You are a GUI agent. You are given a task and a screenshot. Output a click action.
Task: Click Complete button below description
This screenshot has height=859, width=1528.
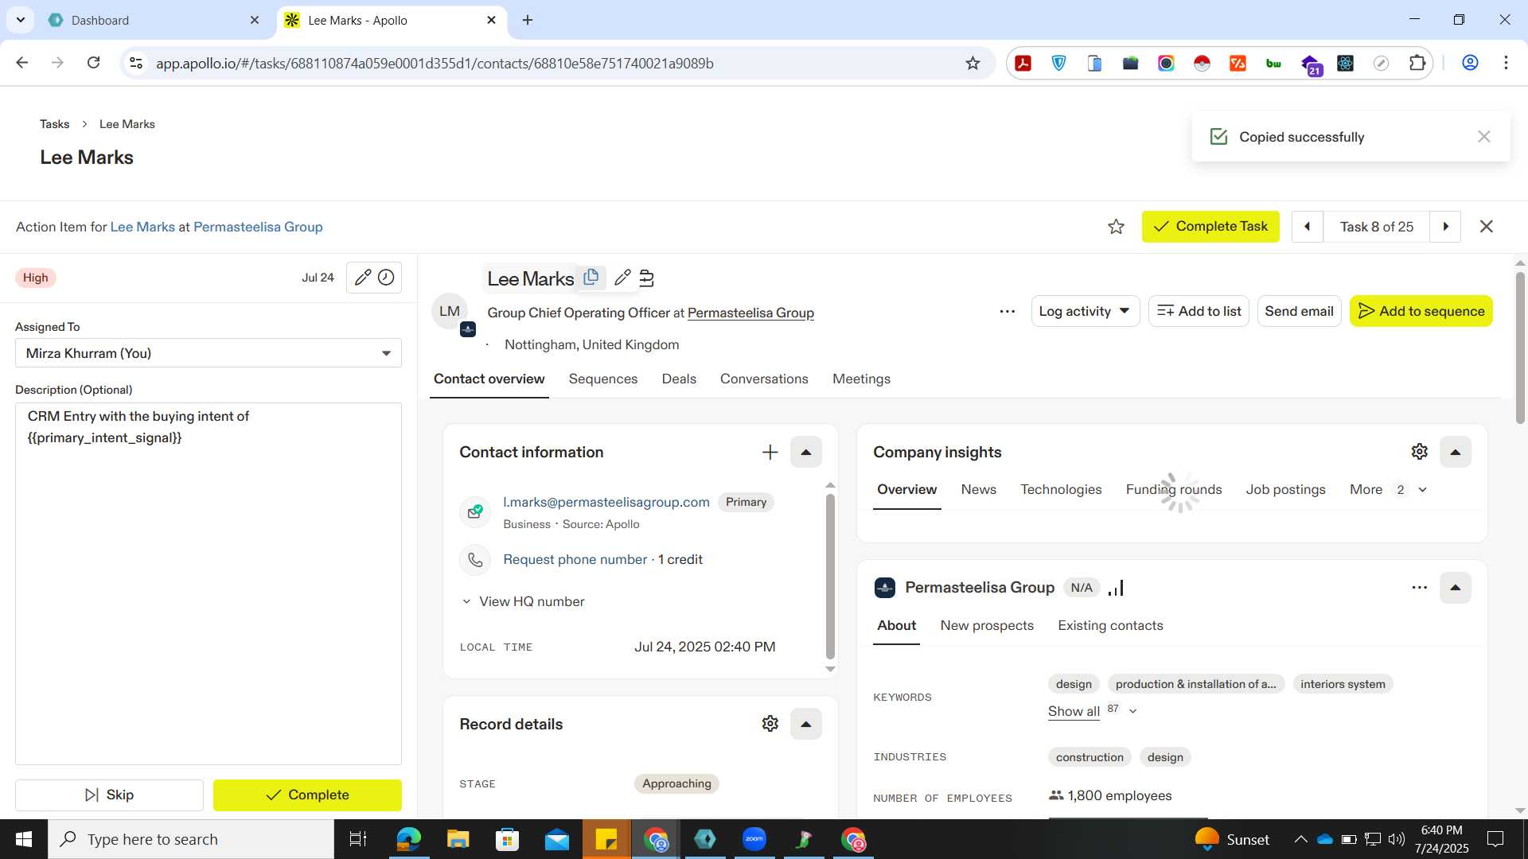[307, 795]
